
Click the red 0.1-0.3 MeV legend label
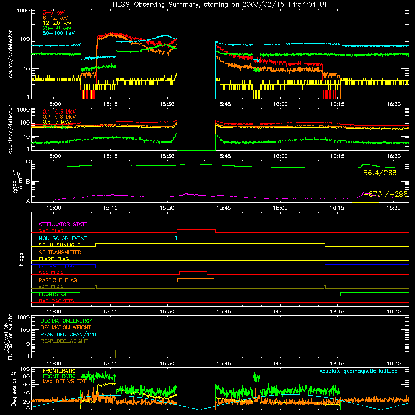[59, 112]
